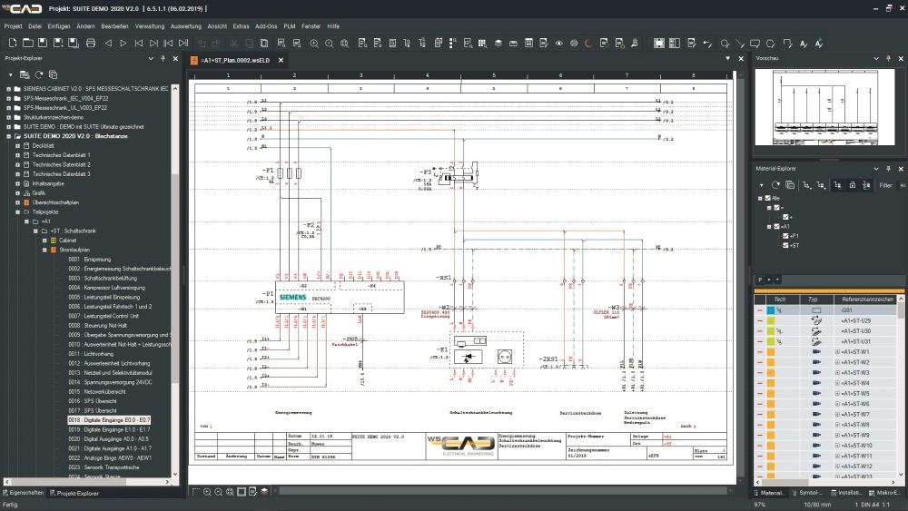Open the Add-Ons menu
The width and height of the screenshot is (908, 511).
(266, 26)
